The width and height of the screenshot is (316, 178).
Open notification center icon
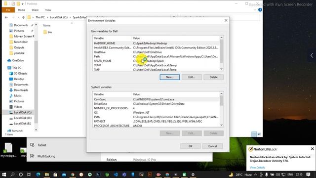tap(308, 175)
